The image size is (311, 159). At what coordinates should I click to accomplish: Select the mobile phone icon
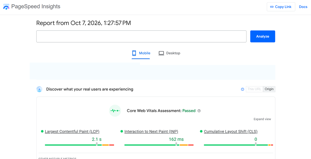(134, 53)
